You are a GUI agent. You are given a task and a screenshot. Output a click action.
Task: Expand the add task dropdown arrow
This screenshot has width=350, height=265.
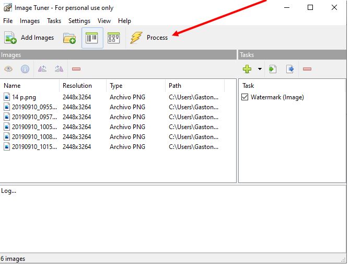(260, 69)
